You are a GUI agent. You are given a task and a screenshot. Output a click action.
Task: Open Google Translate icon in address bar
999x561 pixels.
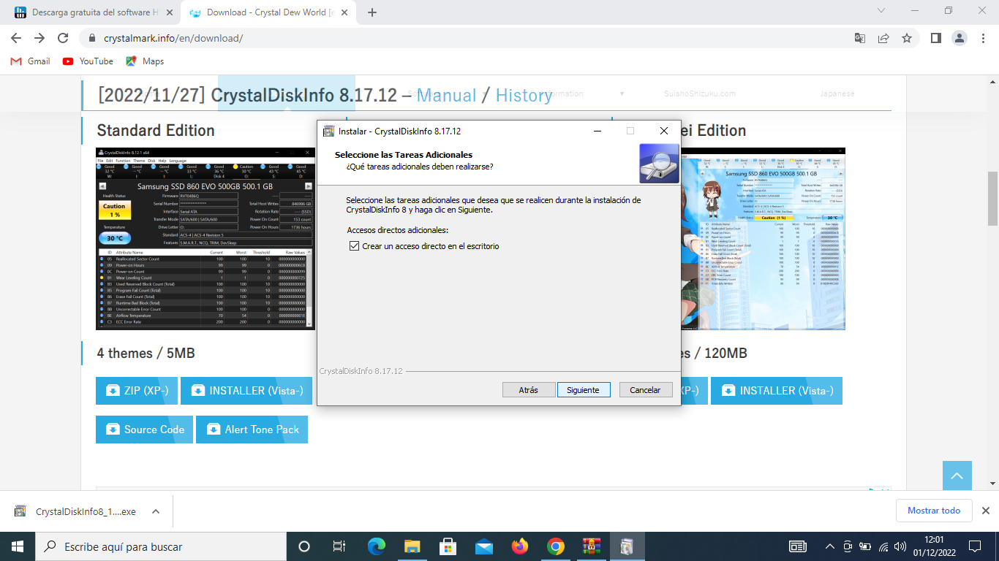pyautogui.click(x=860, y=38)
